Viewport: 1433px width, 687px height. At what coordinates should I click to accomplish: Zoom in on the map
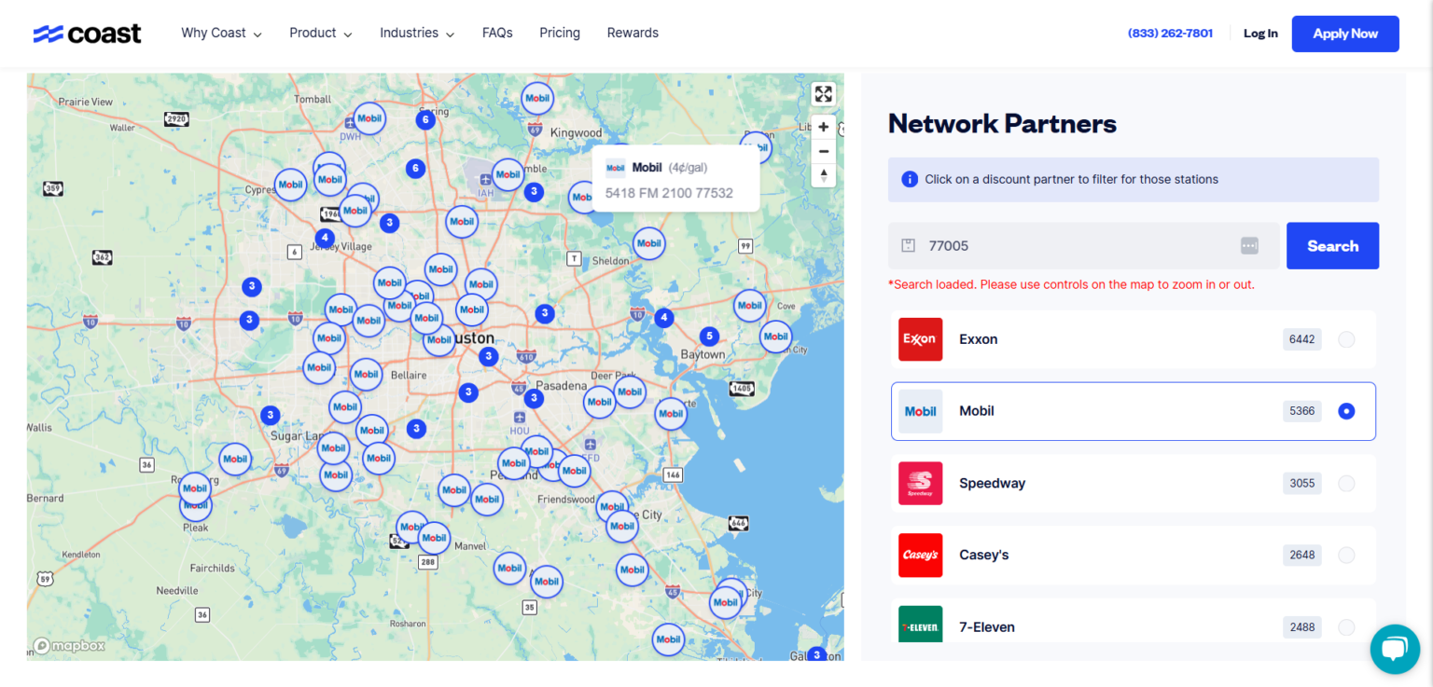(x=823, y=127)
